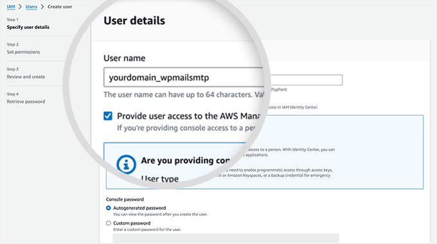
Task: Click the Create user breadcrumb text
Action: pos(60,6)
